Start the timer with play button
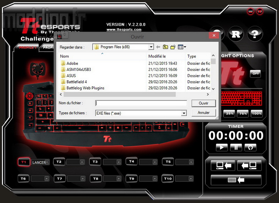The width and height of the screenshot is (279, 203). (x=222, y=147)
